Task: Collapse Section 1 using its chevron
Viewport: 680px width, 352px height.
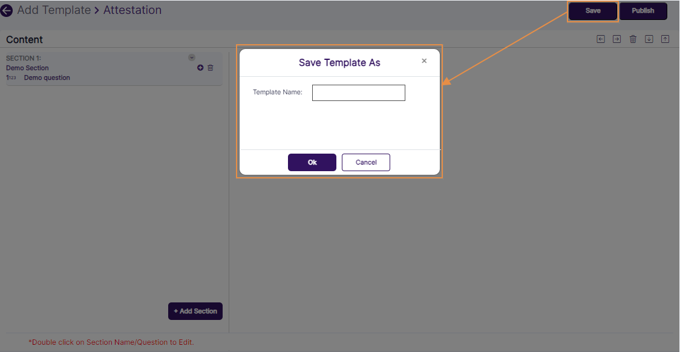Action: (192, 57)
